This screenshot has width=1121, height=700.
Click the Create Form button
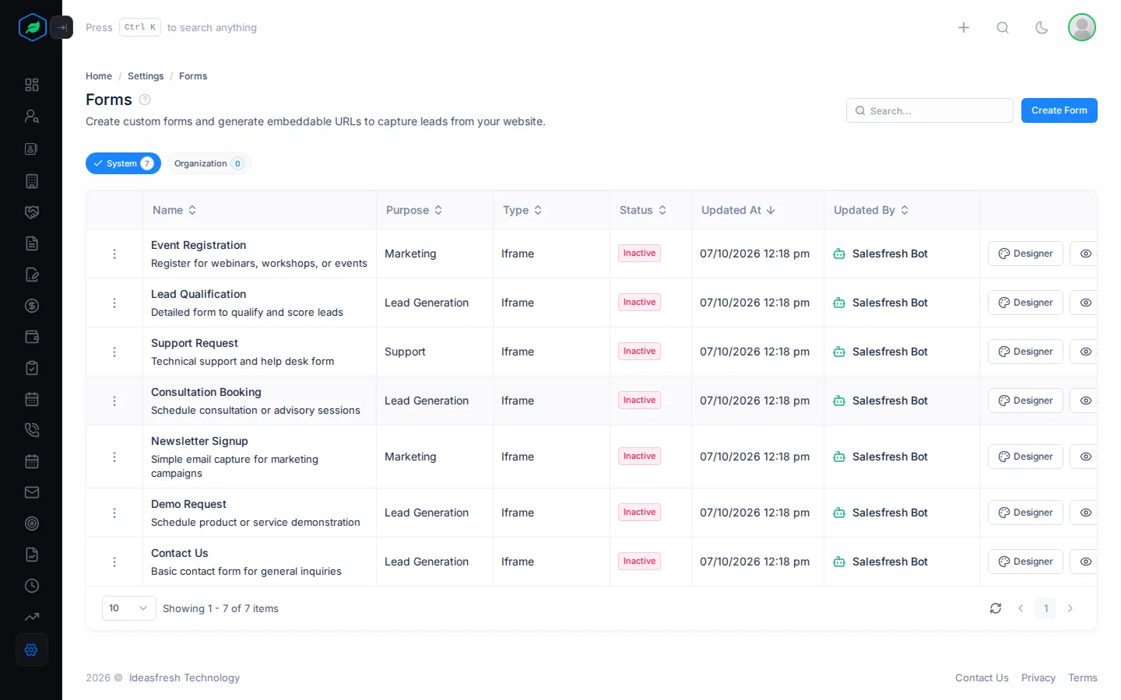click(1060, 110)
